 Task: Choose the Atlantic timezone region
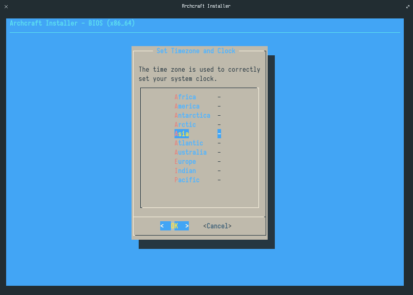pos(189,143)
